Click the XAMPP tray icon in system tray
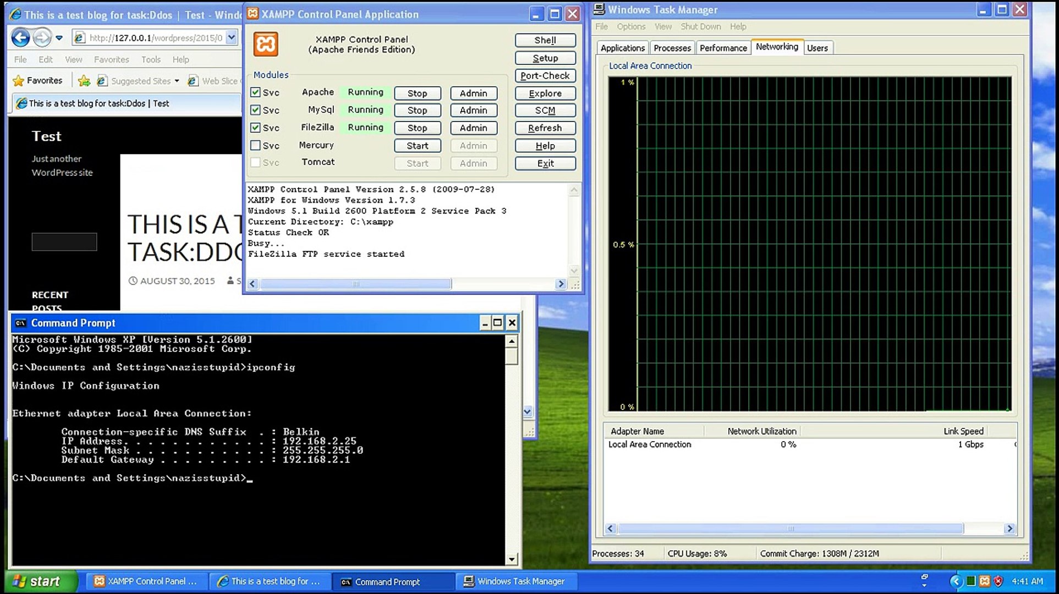 (984, 581)
